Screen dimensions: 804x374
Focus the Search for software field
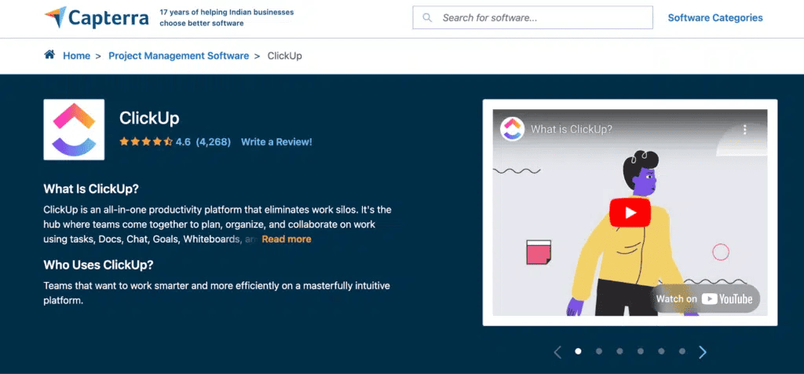pos(533,18)
